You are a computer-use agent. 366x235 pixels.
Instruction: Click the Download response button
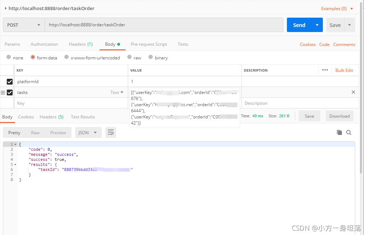[x=339, y=116]
